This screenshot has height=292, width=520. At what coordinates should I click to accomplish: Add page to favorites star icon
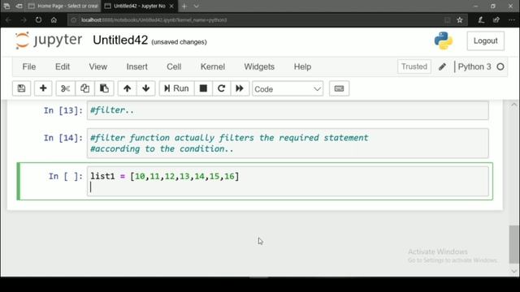(x=460, y=20)
